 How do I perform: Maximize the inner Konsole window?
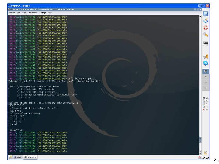point(198,9)
